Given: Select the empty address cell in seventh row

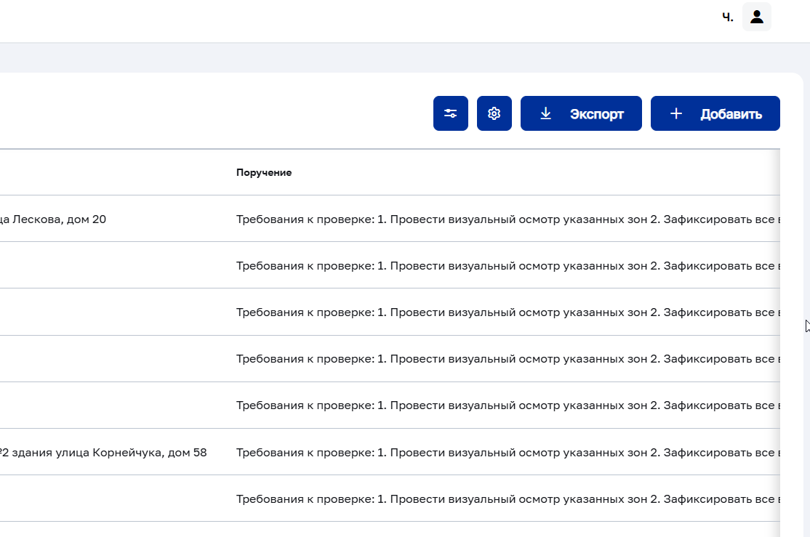Looking at the screenshot, I should point(113,498).
